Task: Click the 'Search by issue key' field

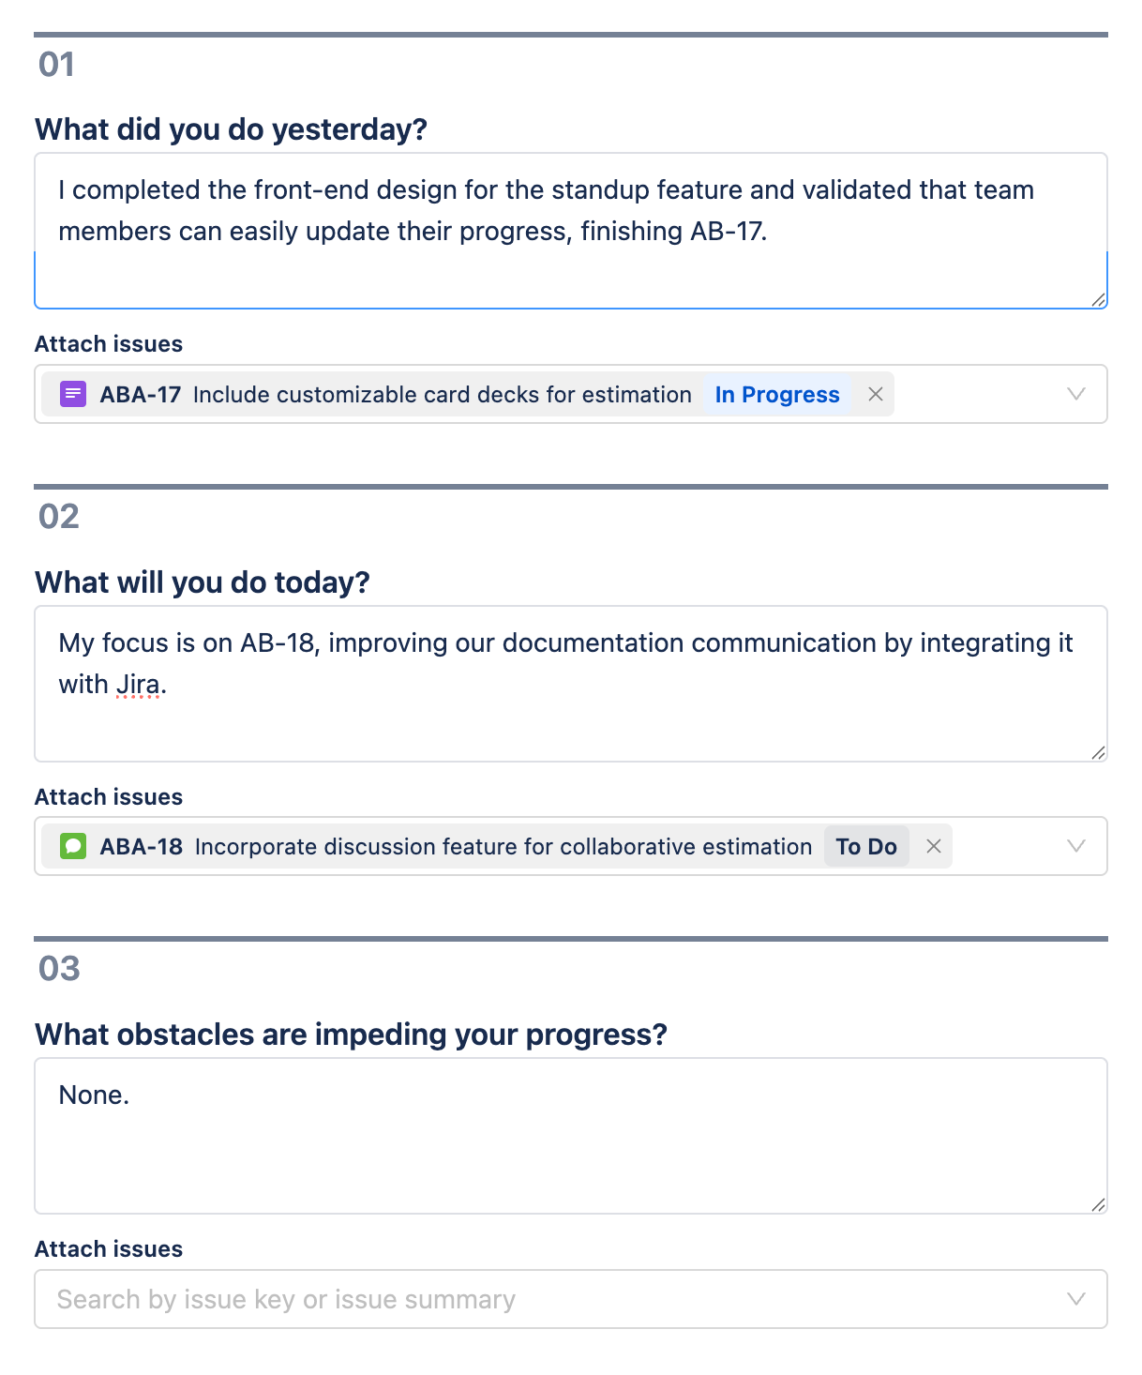Action: pyautogui.click(x=544, y=1299)
